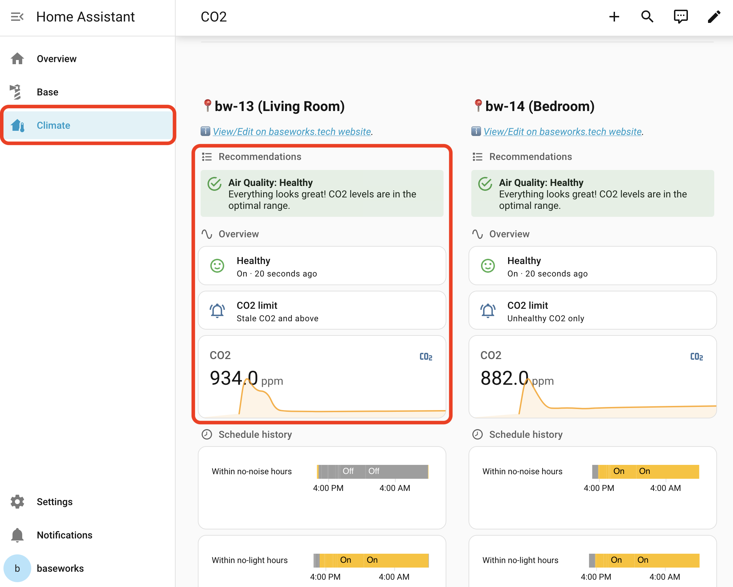Click the green check icon in Living Room
This screenshot has width=733, height=587.
[214, 184]
